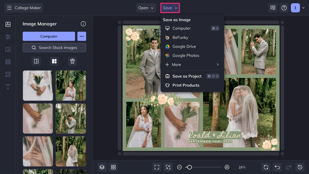Open the Layers panel icon

[x=102, y=167]
